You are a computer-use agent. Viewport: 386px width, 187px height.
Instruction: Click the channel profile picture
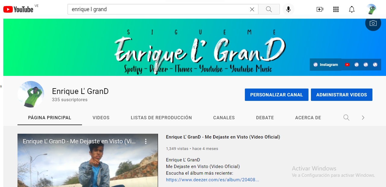tap(31, 94)
